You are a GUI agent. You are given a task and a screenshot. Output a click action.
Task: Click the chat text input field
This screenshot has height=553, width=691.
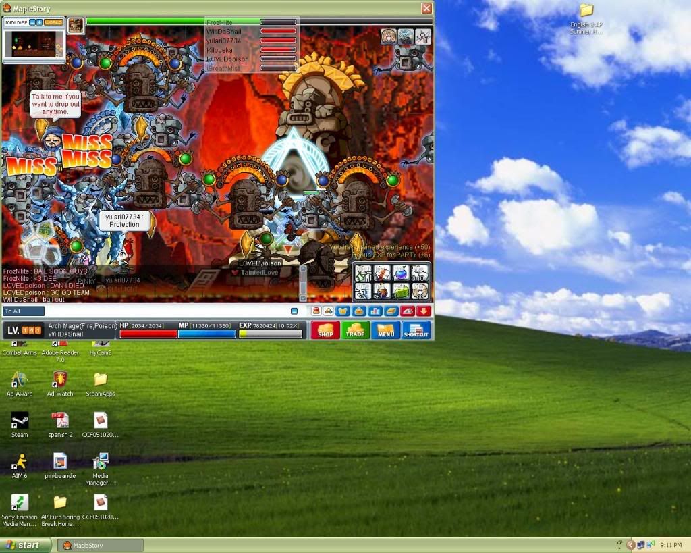tap(167, 311)
